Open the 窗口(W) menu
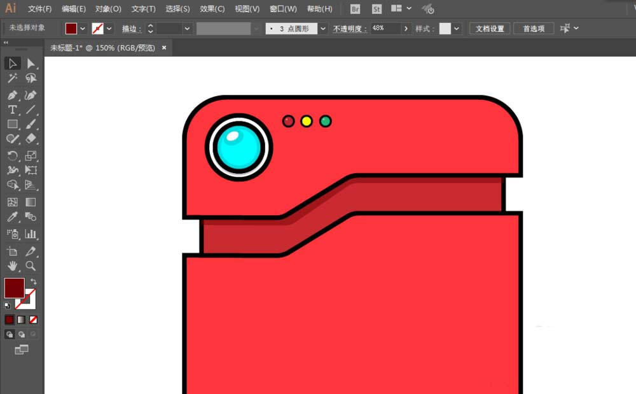This screenshot has height=394, width=636. click(283, 9)
